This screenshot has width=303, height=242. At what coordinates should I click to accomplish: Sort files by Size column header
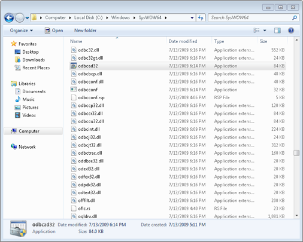pos(263,41)
